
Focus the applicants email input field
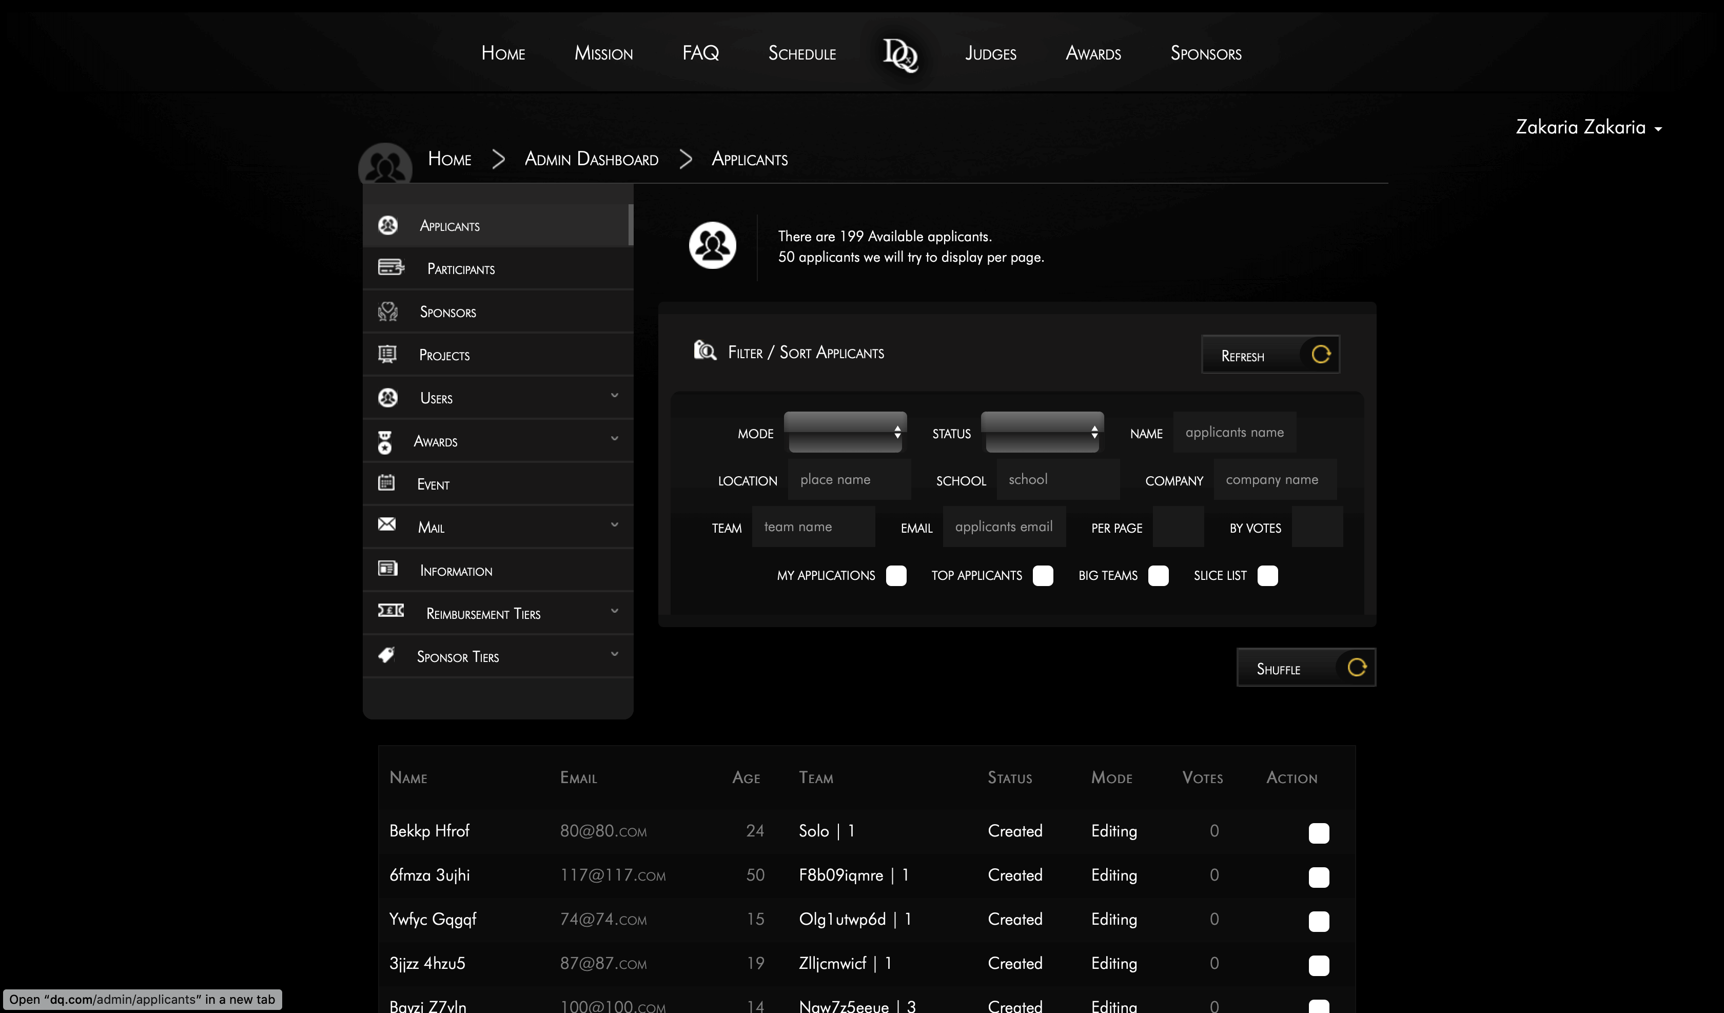1004,527
